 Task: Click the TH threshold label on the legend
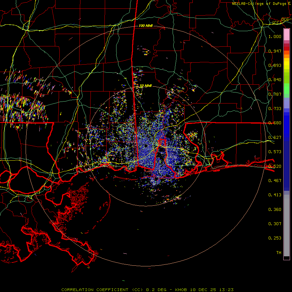pos(279,253)
